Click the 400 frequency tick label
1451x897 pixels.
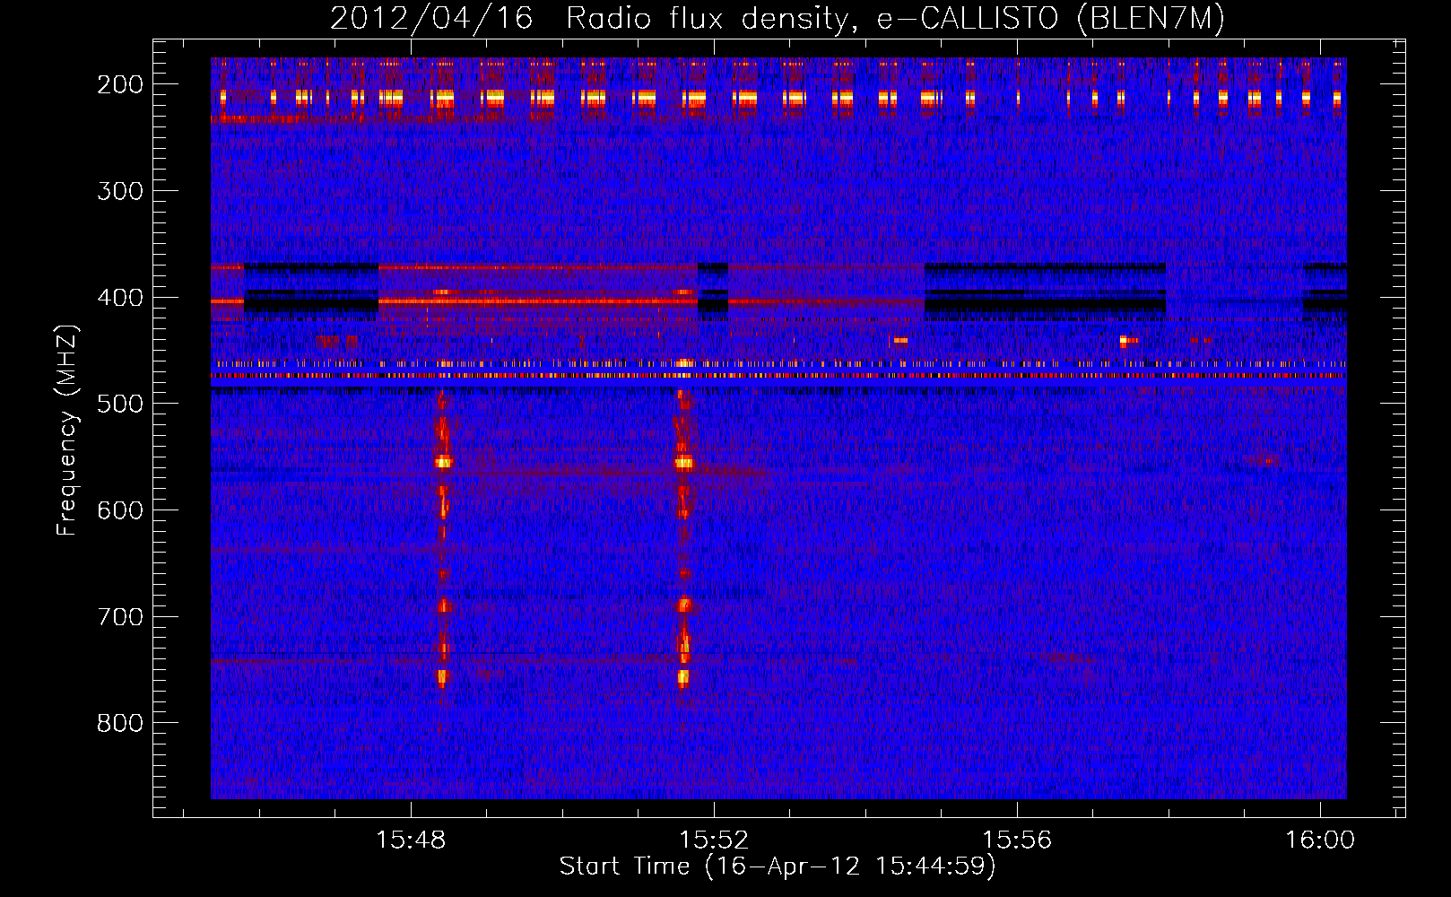[x=120, y=298]
